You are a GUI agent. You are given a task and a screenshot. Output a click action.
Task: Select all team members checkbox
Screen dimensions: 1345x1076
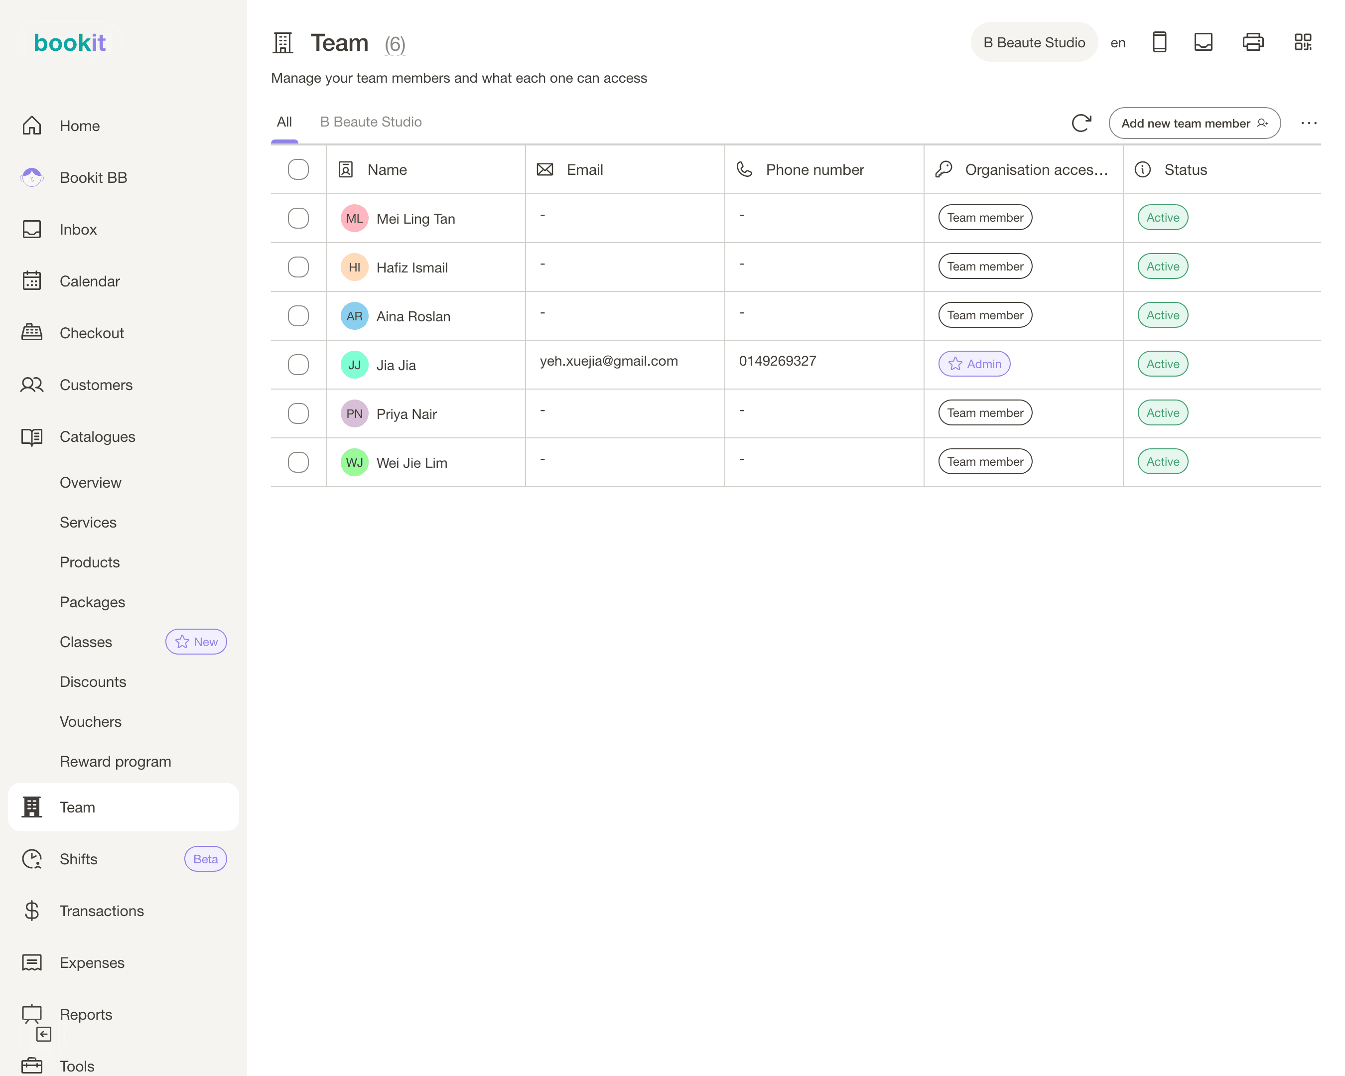click(298, 169)
